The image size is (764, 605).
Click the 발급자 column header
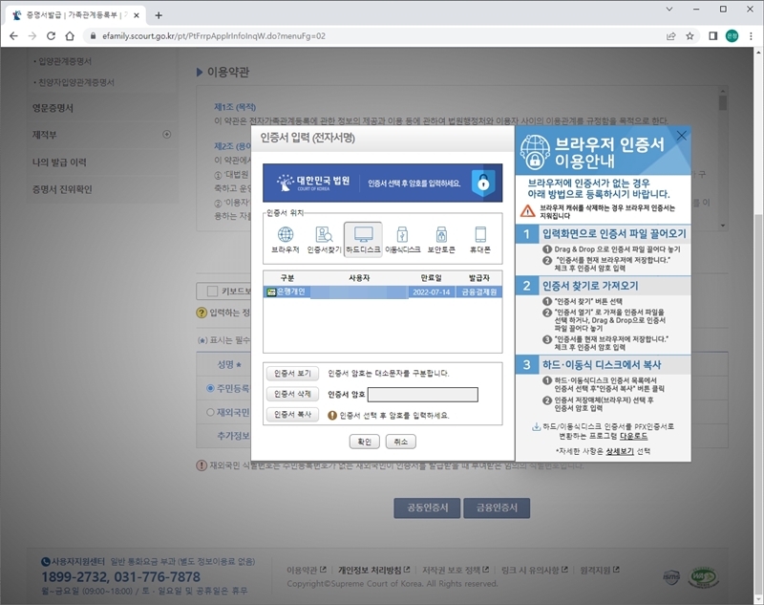point(479,278)
